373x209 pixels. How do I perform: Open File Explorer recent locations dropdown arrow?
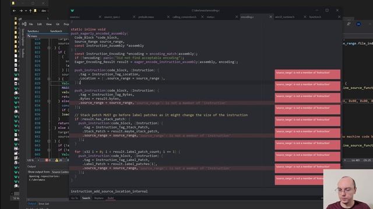(26, 10)
